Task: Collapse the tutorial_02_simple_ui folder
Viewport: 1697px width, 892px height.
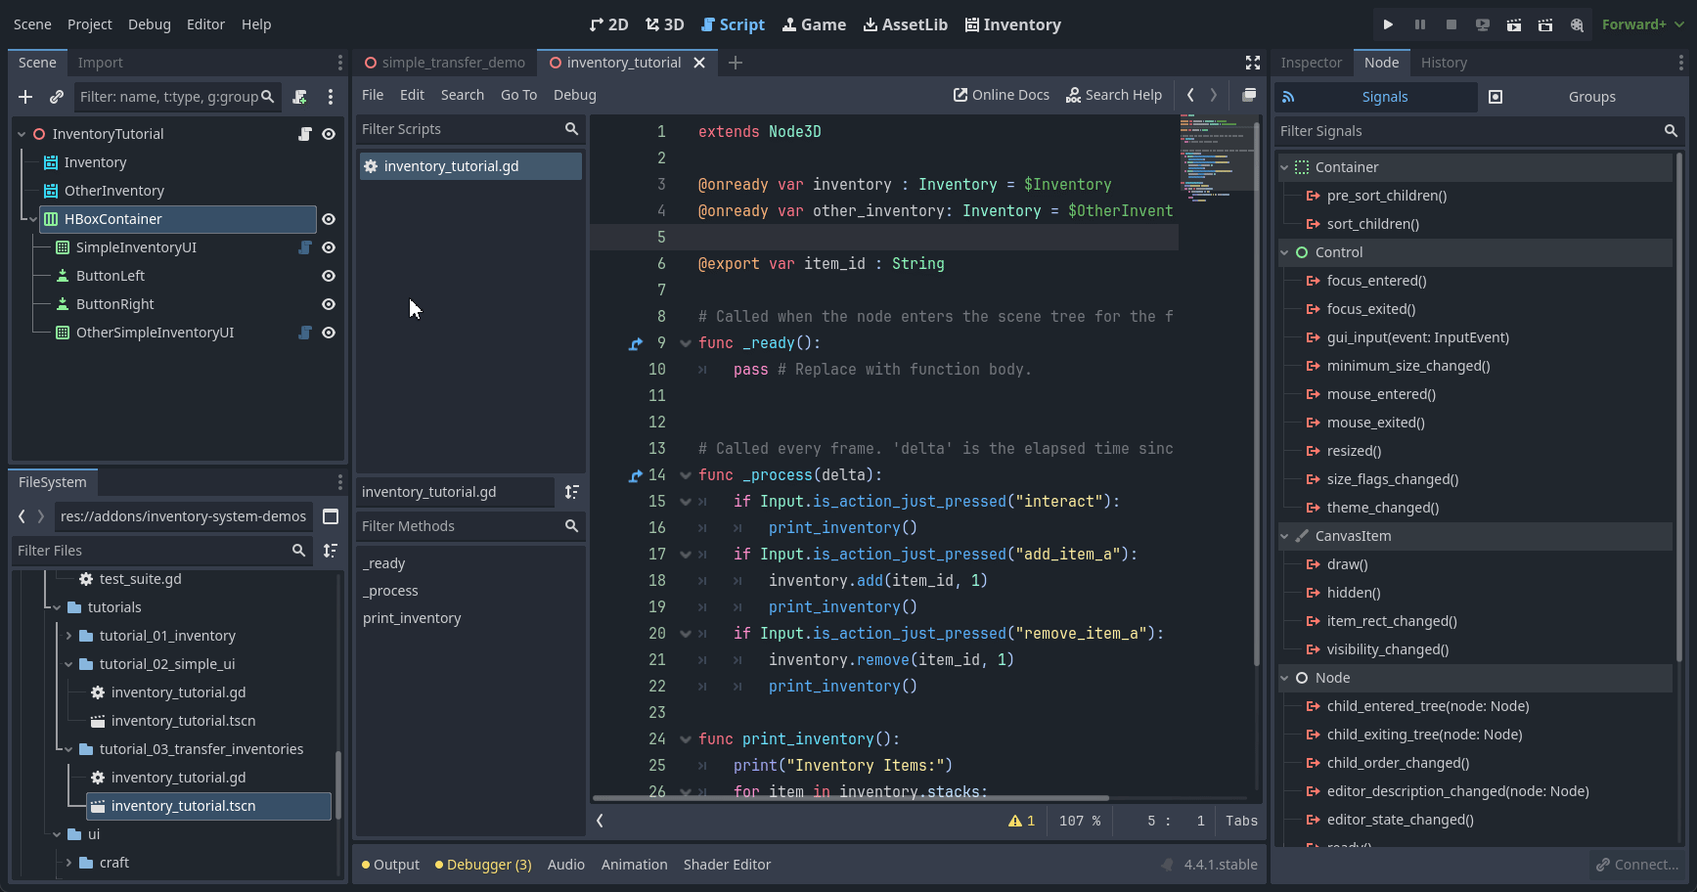Action: [68, 664]
